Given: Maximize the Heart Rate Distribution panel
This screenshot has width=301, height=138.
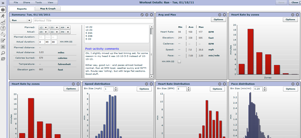Looking at the screenshot, I should pyautogui.click(x=220, y=84).
